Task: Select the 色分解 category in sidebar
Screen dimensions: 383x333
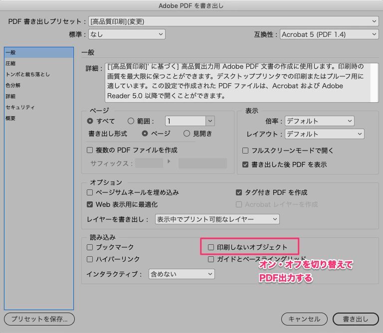Action: 39,85
